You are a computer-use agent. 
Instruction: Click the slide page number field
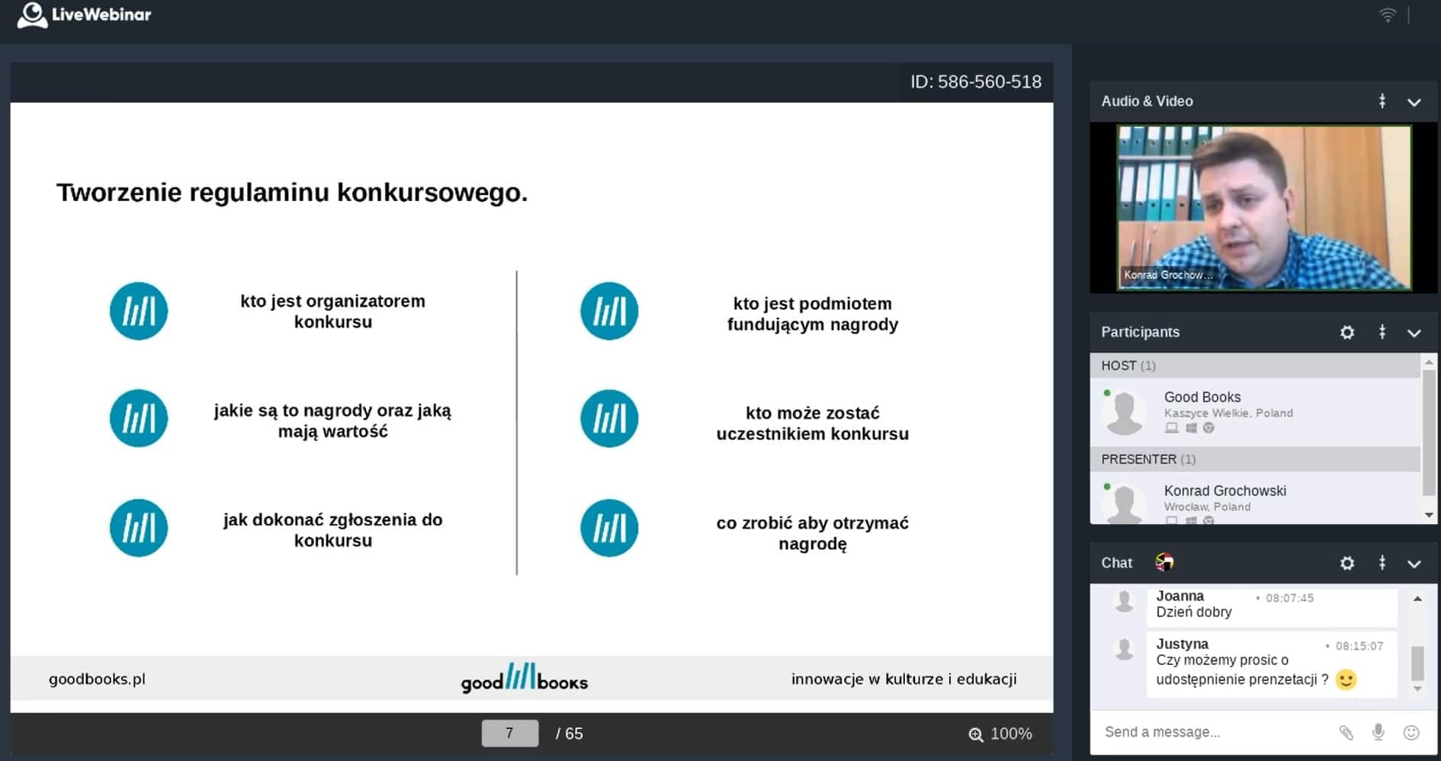click(509, 734)
